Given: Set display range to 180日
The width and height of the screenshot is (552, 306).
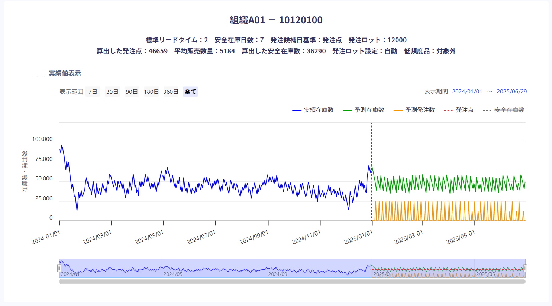Looking at the screenshot, I should click(x=151, y=92).
